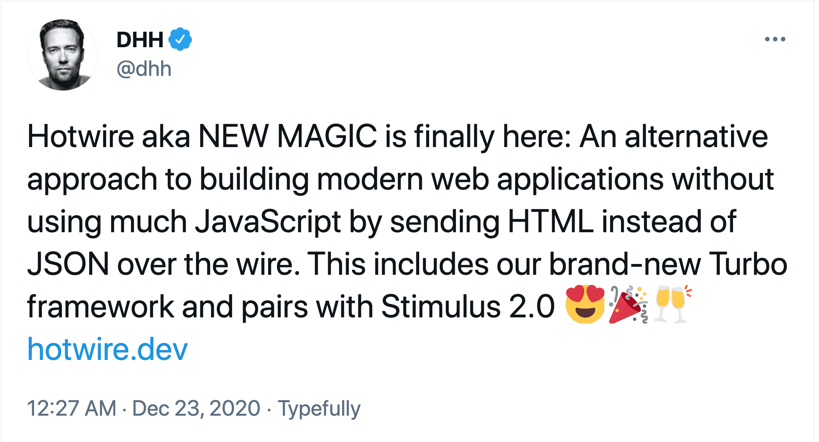819x442 pixels.
Task: Open DHH's profile picture
Action: pyautogui.click(x=63, y=55)
